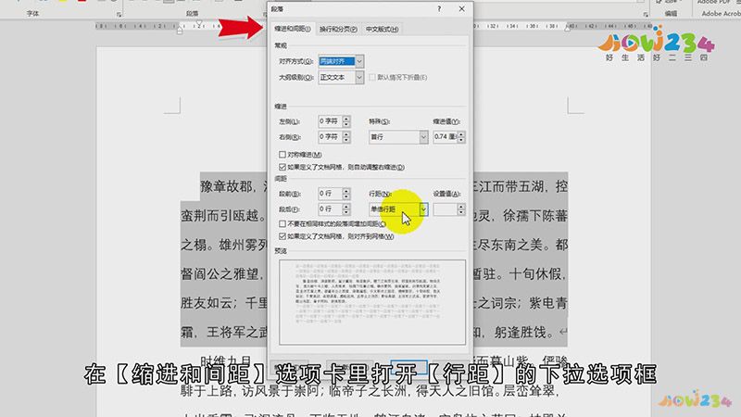Image resolution: width=741 pixels, height=417 pixels.
Task: Increase 段前 spacing before up arrow
Action: [346, 191]
